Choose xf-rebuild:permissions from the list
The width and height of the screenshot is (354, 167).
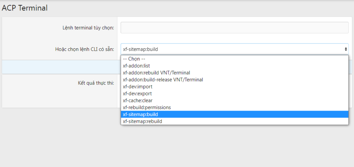coord(147,107)
